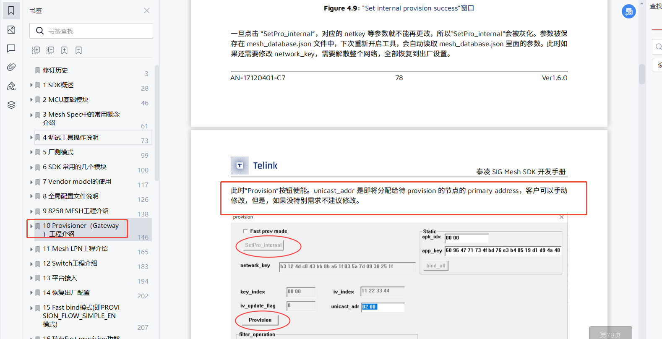Close the bookmarks panel

(x=147, y=10)
